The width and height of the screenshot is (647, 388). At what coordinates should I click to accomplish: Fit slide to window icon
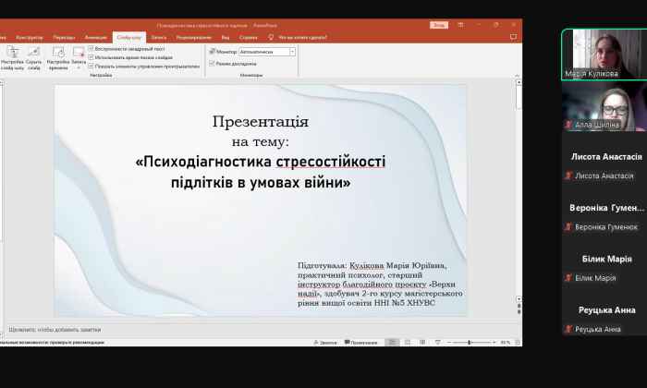[517, 342]
